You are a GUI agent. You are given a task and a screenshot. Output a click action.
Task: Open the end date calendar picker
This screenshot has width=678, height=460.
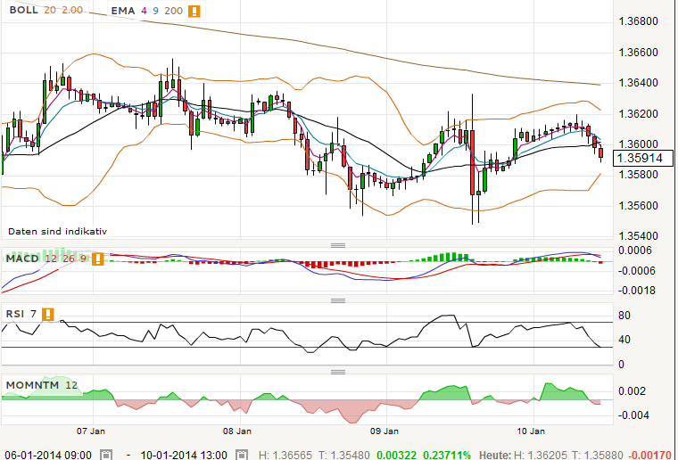coord(242,455)
